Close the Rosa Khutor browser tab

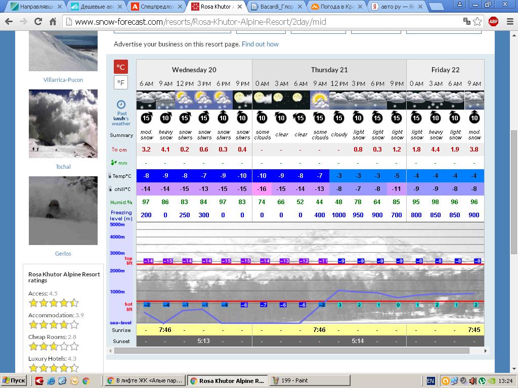(240, 7)
